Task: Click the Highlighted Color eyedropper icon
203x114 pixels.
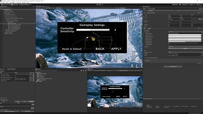Action: click(202, 37)
